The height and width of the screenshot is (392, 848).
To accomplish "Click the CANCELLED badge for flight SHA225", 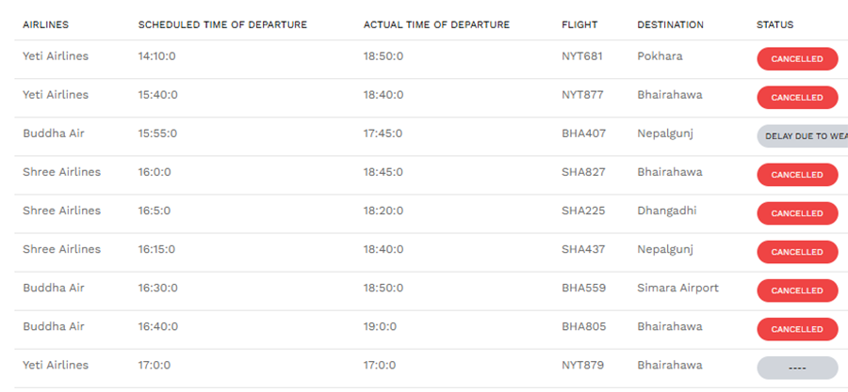I will pyautogui.click(x=797, y=213).
